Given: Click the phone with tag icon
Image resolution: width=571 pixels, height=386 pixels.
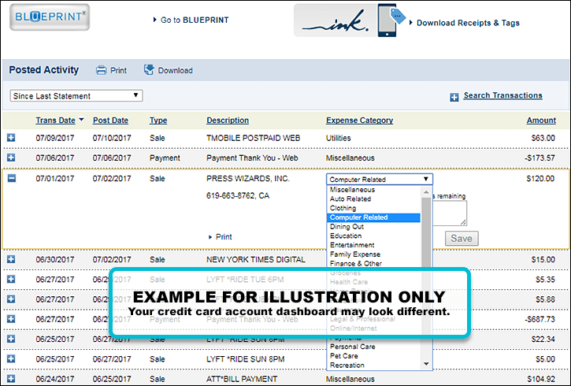Looking at the screenshot, I should 391,20.
